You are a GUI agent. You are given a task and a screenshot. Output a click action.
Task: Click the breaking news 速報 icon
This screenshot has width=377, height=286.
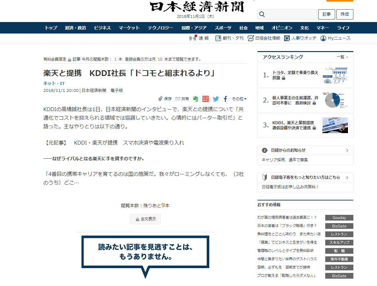[x=193, y=38]
